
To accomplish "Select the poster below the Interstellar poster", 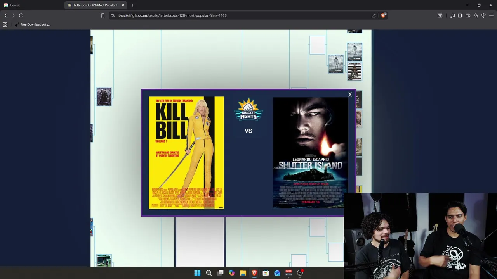I will (355, 71).
